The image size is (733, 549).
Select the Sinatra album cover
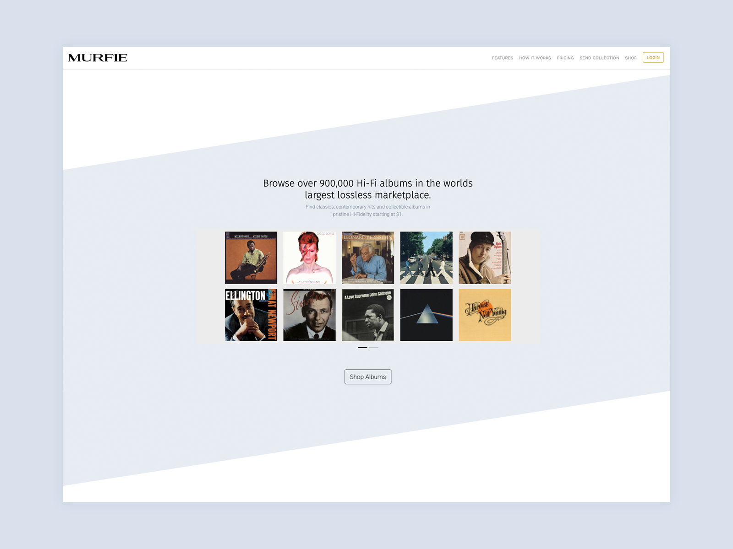pyautogui.click(x=309, y=315)
